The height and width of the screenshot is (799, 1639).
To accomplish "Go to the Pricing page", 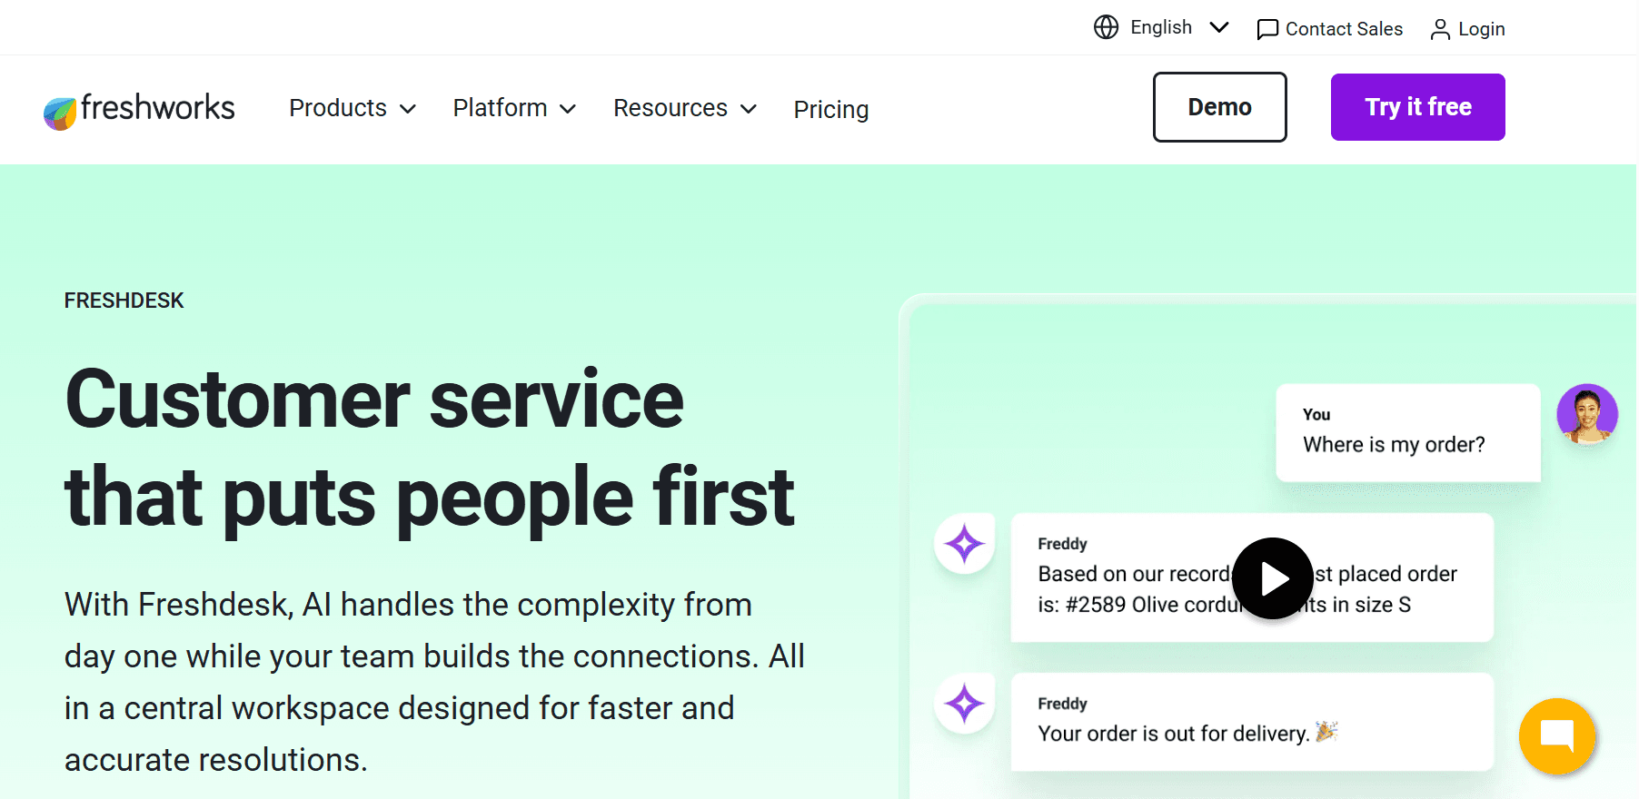I will [831, 109].
